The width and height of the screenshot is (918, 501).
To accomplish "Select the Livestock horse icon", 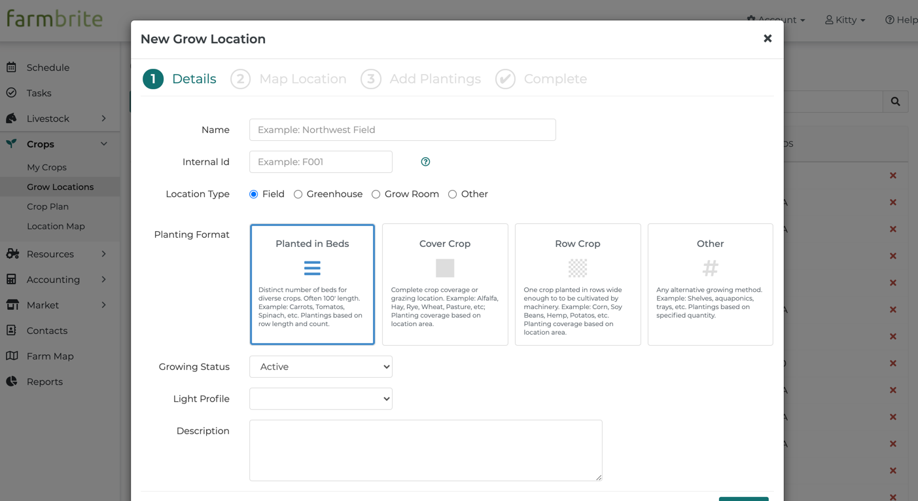I will coord(12,119).
